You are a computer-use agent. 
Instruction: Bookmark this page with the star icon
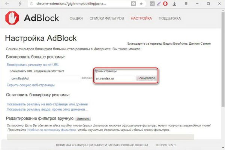141,4
